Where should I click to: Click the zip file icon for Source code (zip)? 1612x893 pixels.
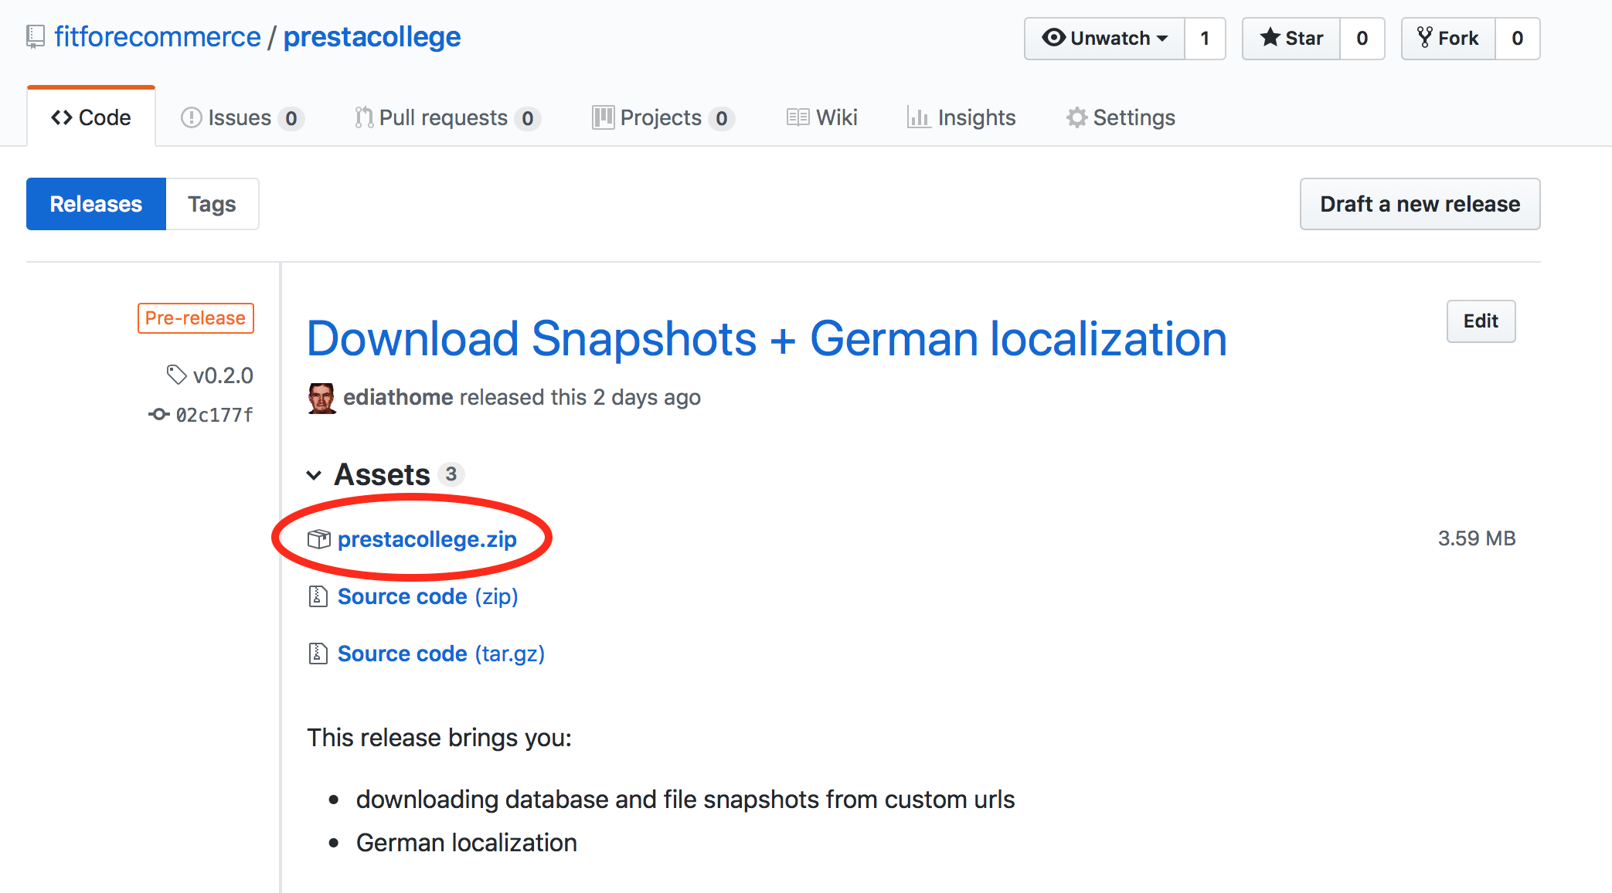pos(318,596)
